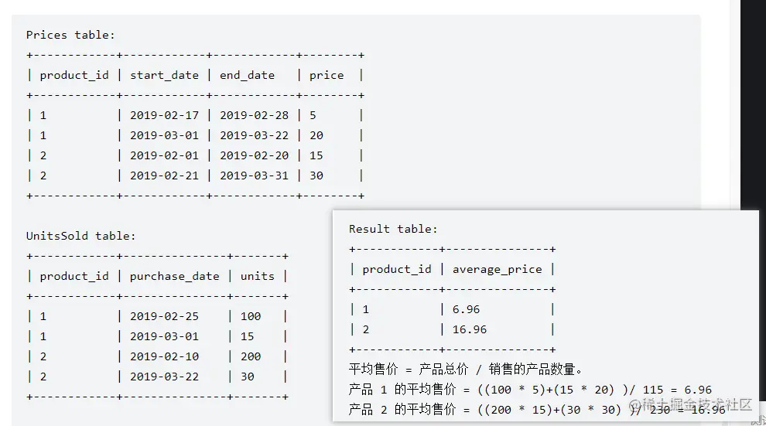Click the 产品 1 的平均售价 calculation line
Viewport: 766px width, 426px height.
[x=530, y=390]
